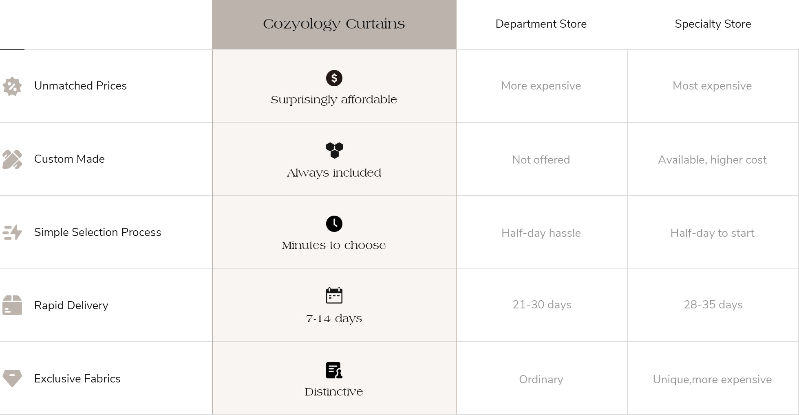
Task: Click the Unique,more expensive cell
Action: pos(712,380)
